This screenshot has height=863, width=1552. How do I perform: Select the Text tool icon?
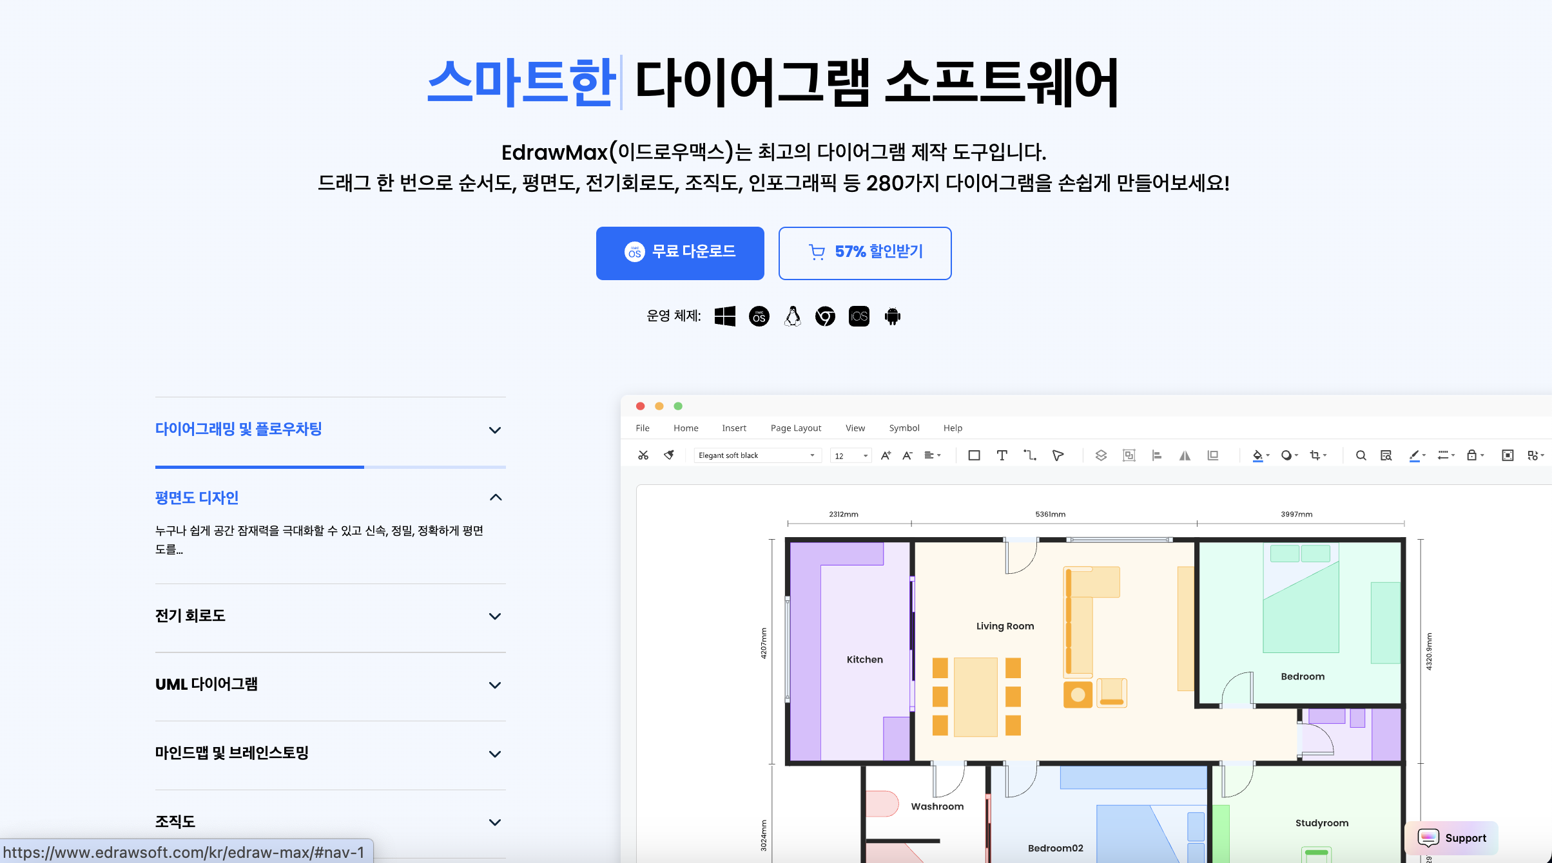(x=1002, y=455)
